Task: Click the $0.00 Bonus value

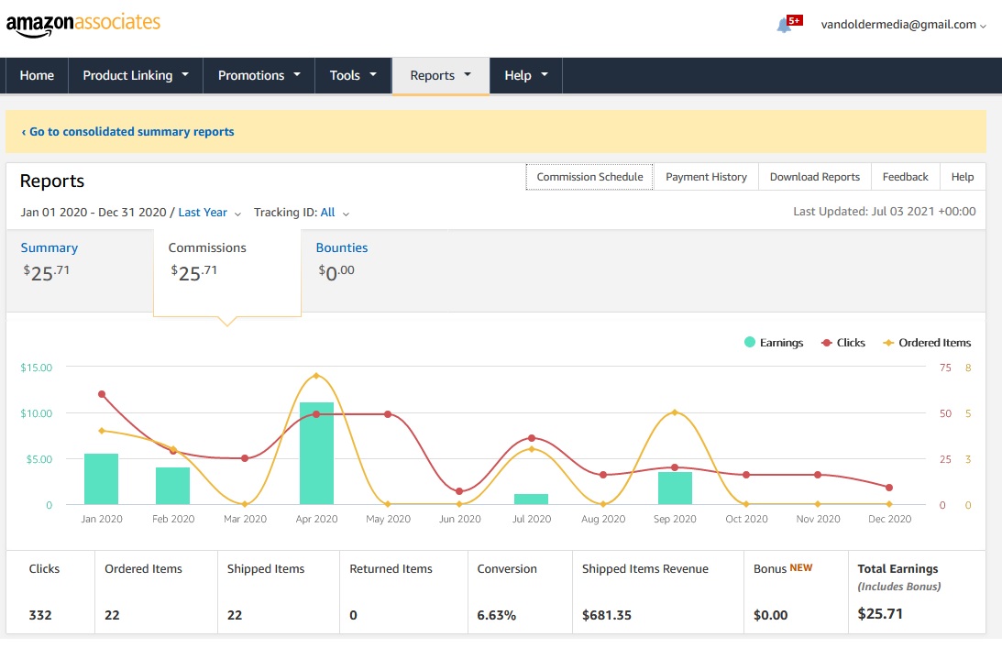Action: [x=771, y=615]
